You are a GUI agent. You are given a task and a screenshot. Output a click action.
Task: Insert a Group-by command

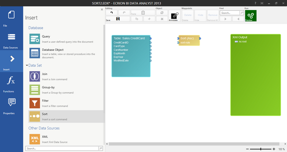66,90
